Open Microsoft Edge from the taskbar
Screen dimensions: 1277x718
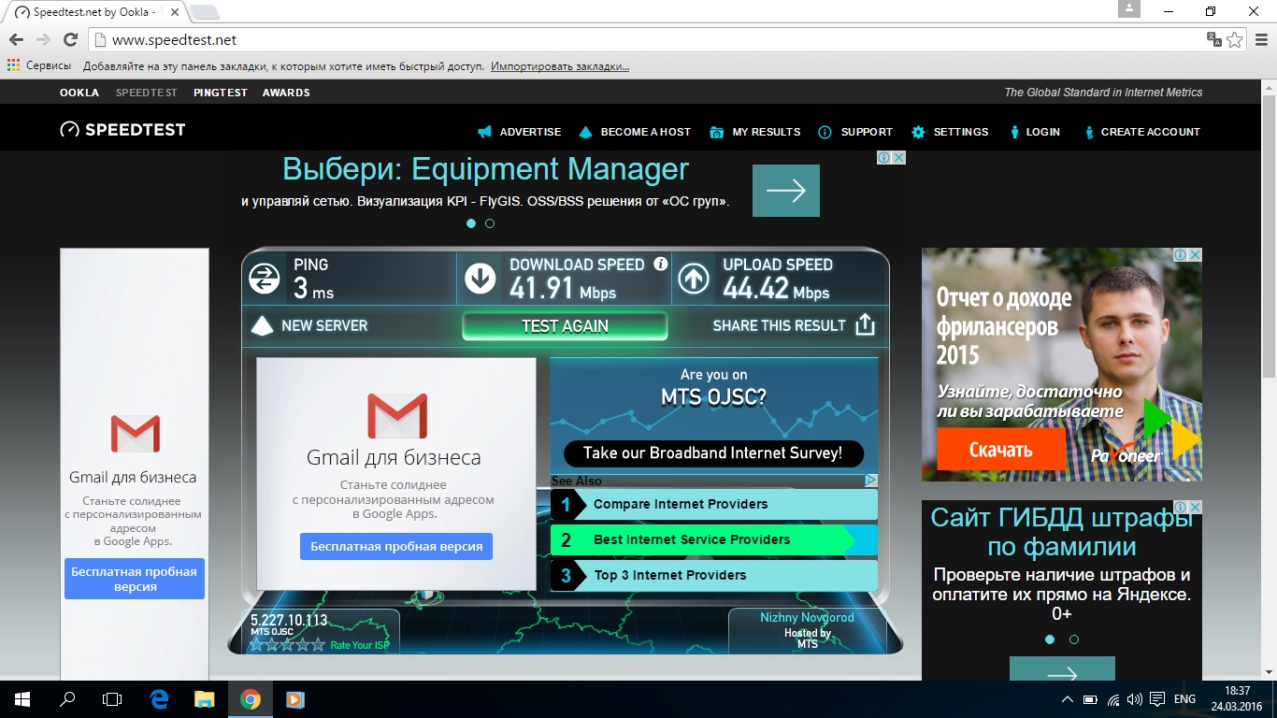click(x=159, y=698)
